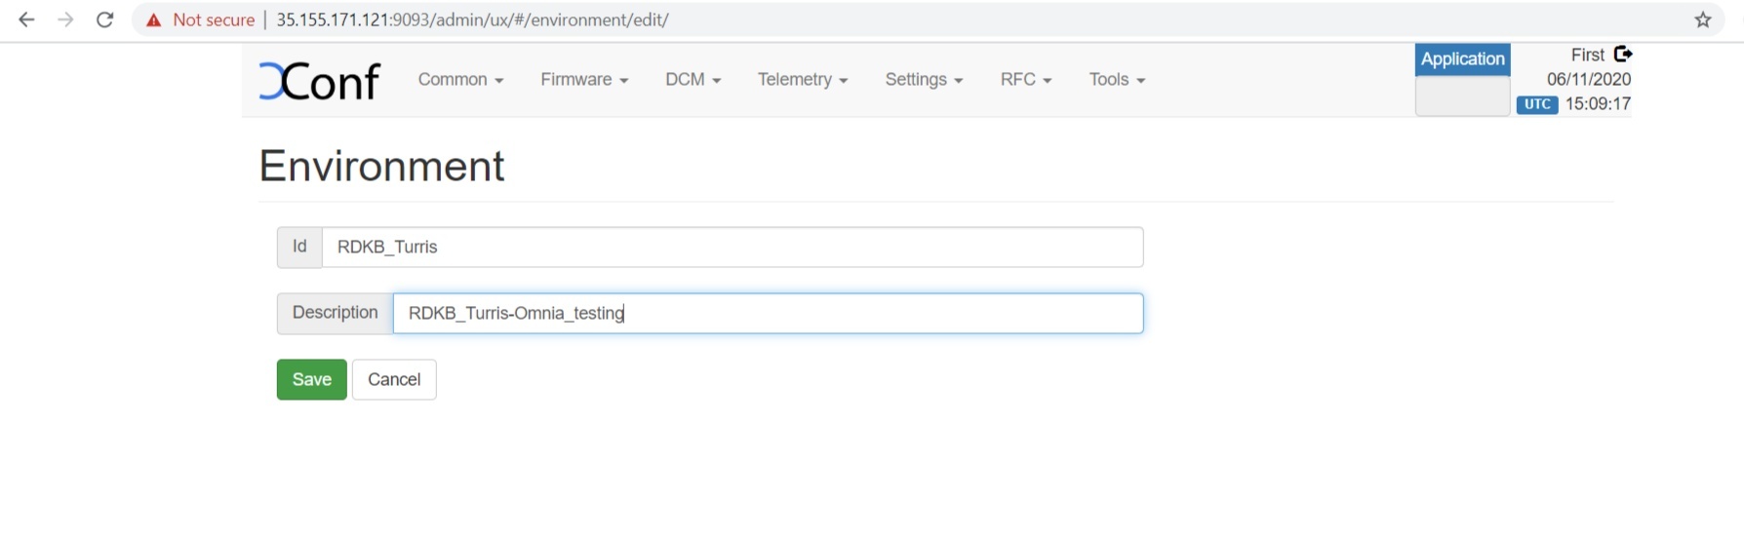
Task: Cancel editing the environment
Action: (x=394, y=380)
